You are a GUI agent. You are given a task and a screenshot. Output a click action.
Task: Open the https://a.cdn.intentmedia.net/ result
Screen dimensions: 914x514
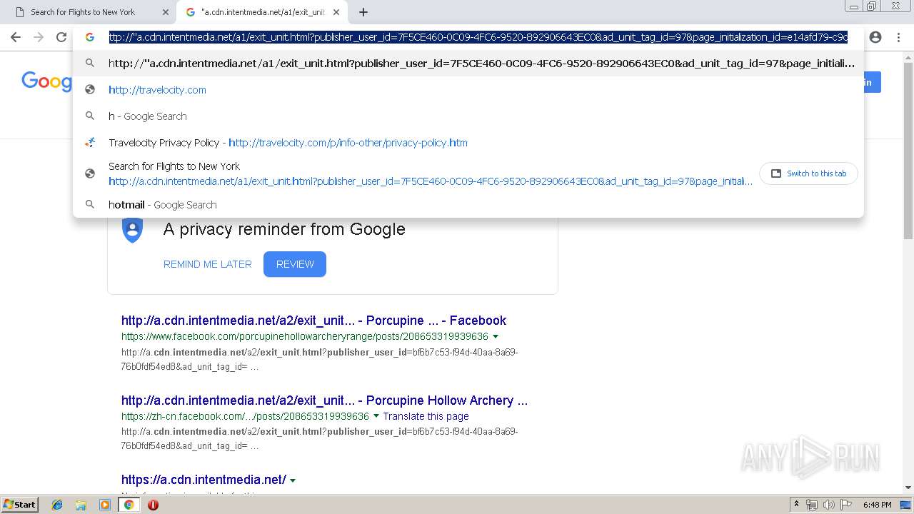click(x=204, y=480)
